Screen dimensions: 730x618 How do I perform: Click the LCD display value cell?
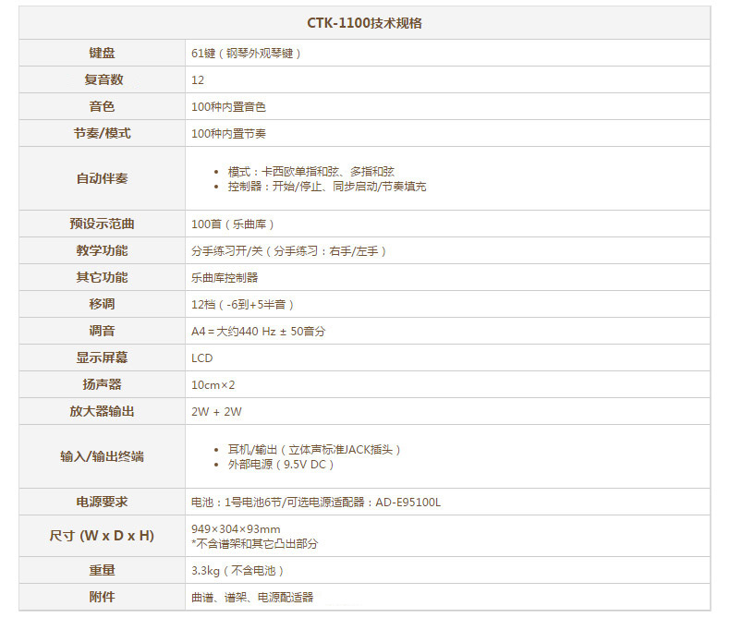201,357
